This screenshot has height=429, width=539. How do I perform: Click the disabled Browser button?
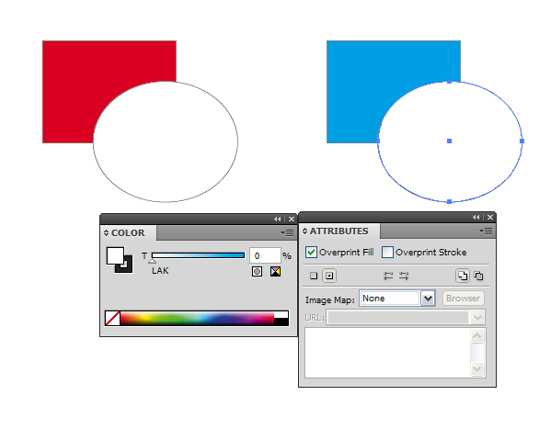pyautogui.click(x=463, y=299)
